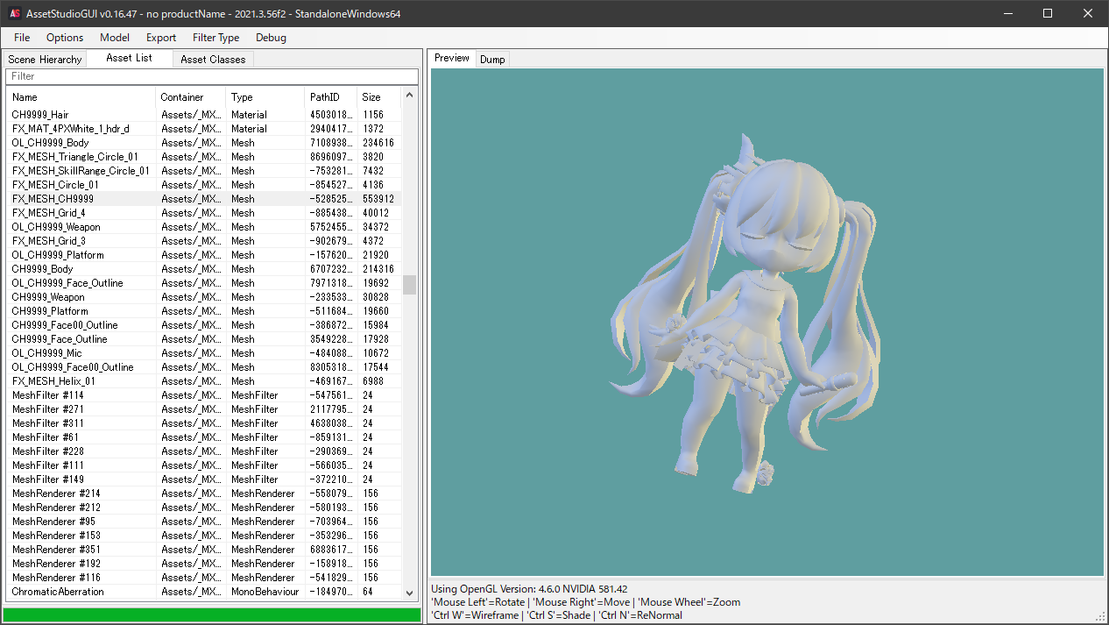Click the asset list scroll up arrow

tap(409, 95)
